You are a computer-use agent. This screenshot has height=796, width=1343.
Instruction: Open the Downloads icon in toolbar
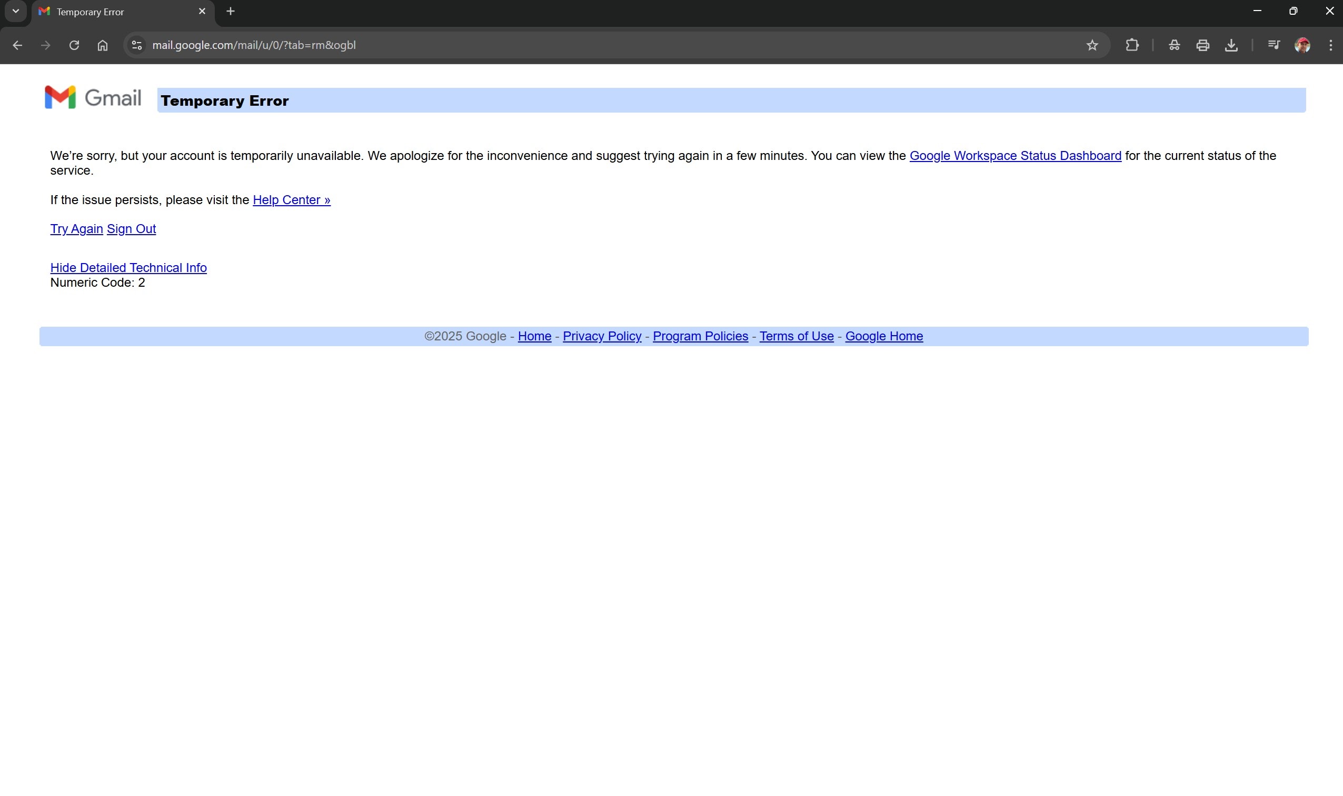coord(1231,45)
